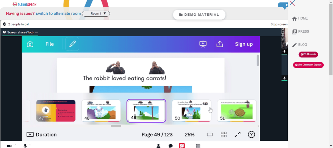This screenshot has width=333, height=148.
Task: Click the Canva page vertical scrollbar
Action: point(258,61)
